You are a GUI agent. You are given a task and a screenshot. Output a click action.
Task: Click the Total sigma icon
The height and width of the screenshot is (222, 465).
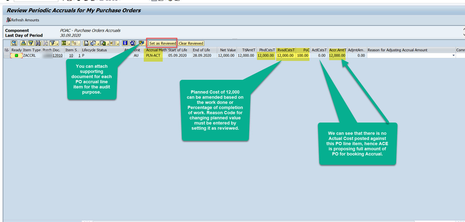click(x=64, y=43)
